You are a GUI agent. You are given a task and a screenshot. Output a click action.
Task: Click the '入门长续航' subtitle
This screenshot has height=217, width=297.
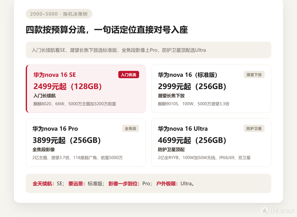coord(45,96)
